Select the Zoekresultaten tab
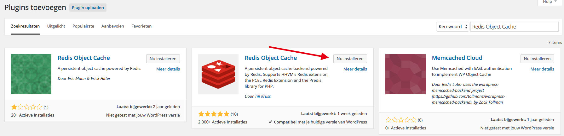Viewport: 564px width, 136px height. point(25,26)
